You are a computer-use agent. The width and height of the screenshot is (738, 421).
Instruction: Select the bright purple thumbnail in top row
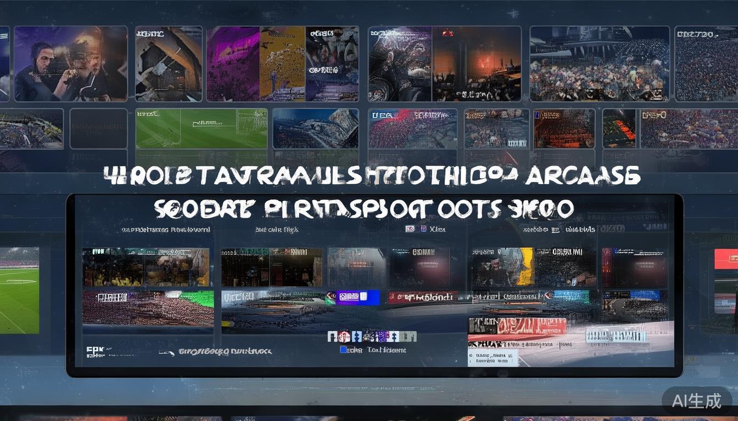click(x=232, y=64)
